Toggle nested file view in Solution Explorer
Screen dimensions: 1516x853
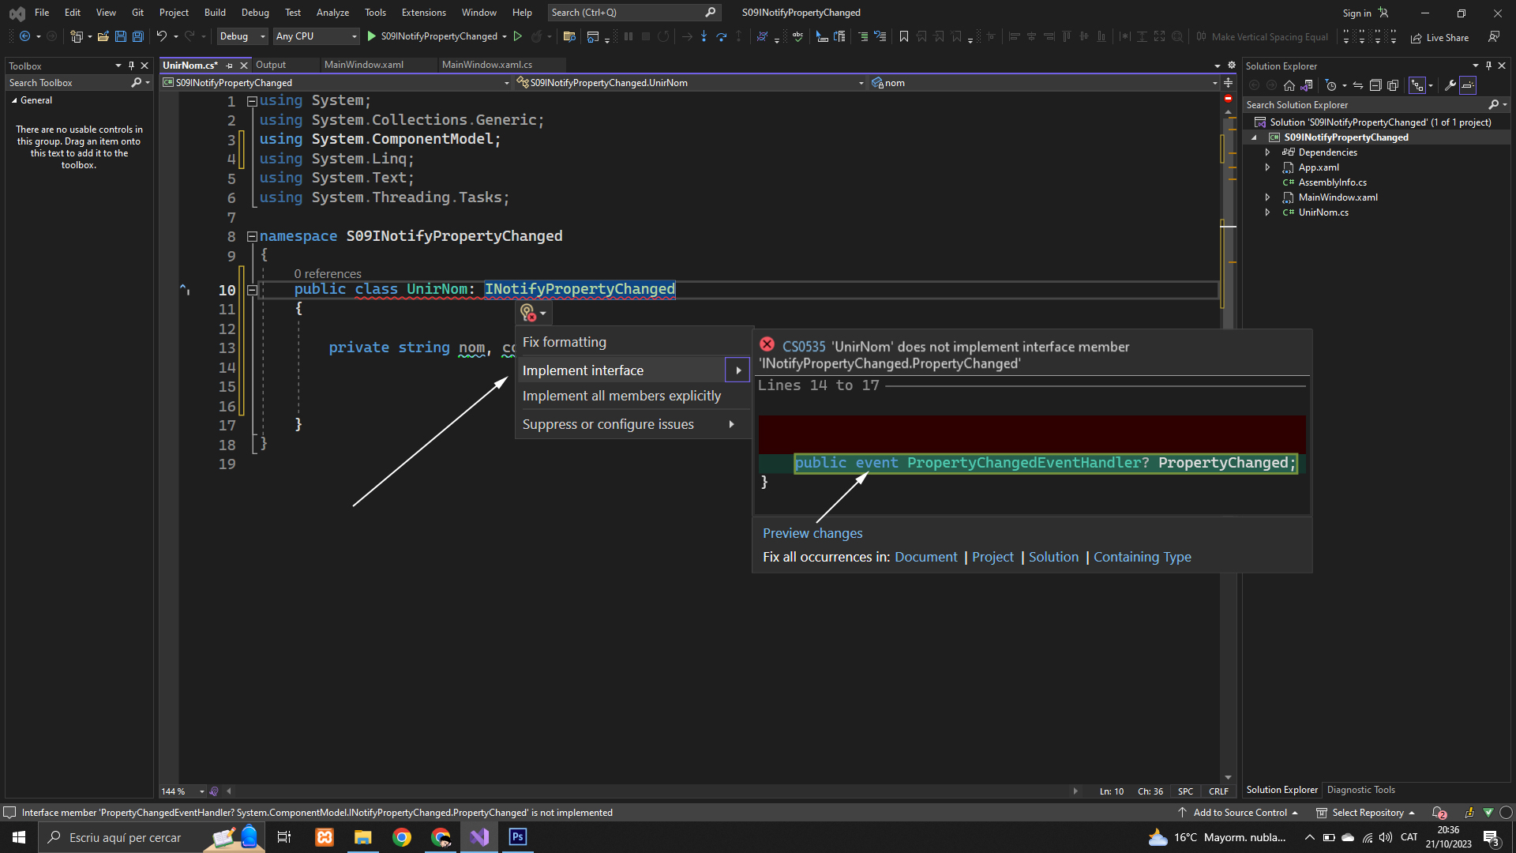1417,85
